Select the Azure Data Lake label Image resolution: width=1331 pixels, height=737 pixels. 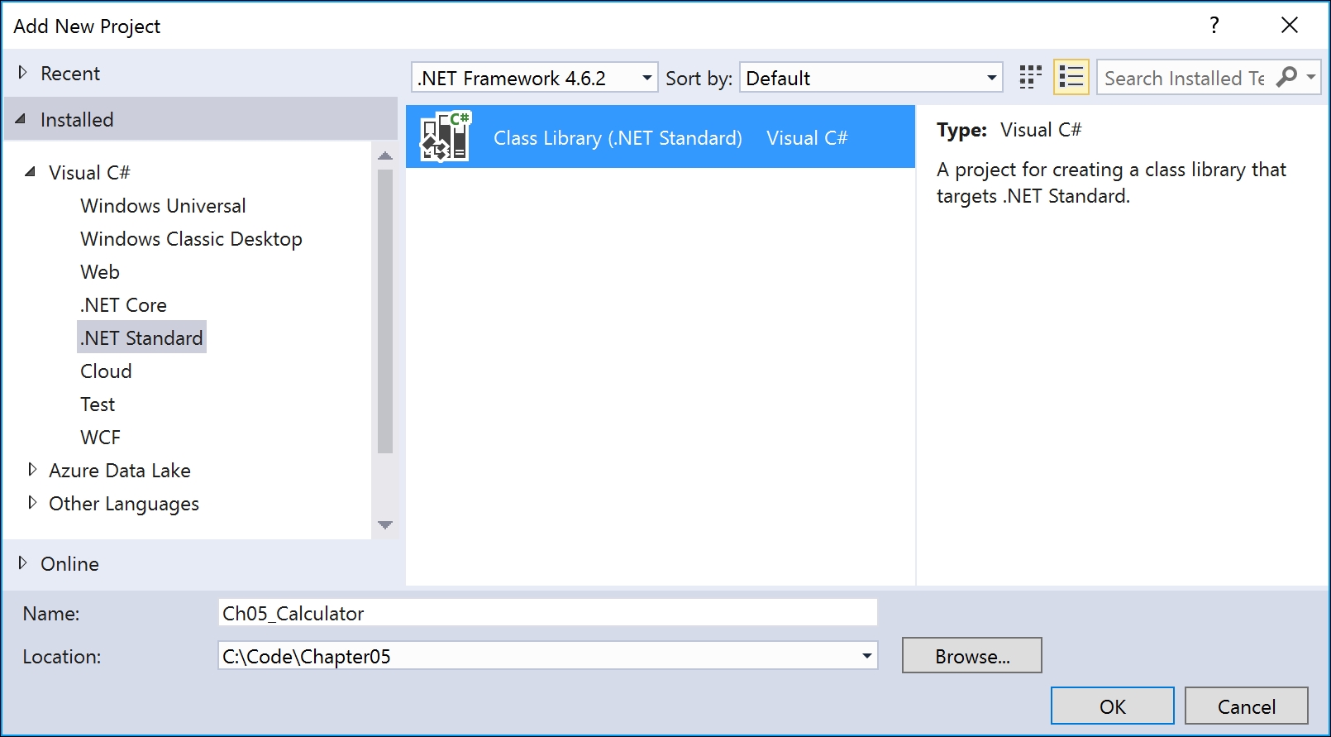click(120, 470)
